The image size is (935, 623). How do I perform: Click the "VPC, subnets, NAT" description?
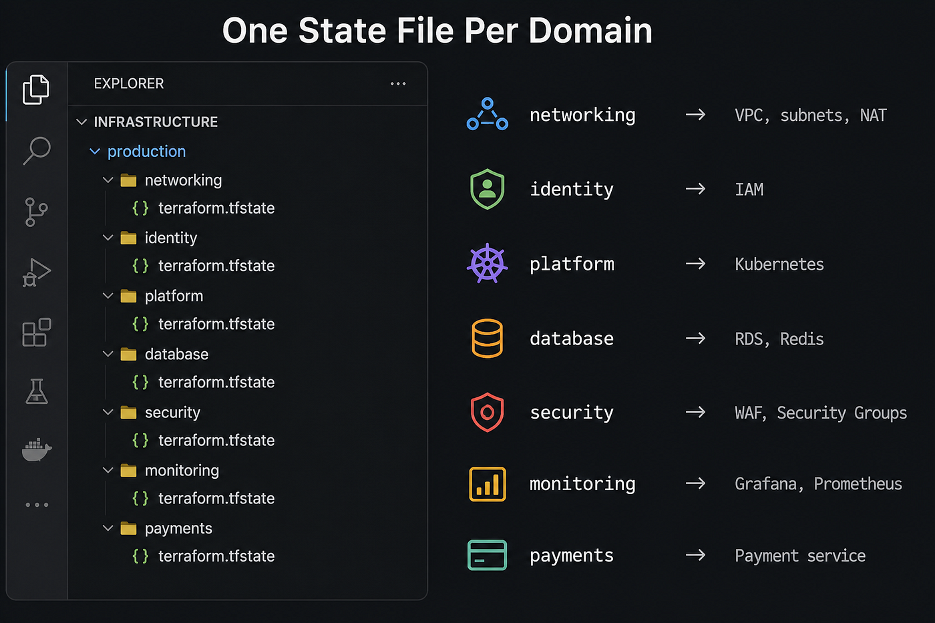(811, 116)
